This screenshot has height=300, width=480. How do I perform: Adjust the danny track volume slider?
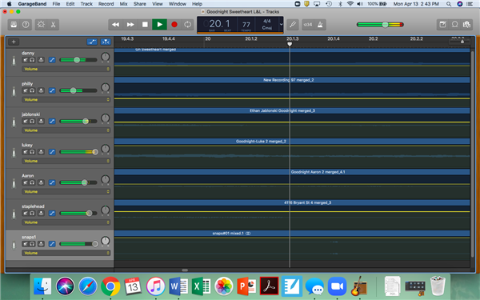tap(78, 60)
